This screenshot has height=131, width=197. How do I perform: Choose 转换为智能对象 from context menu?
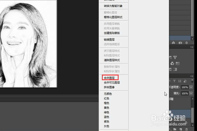(114, 6)
